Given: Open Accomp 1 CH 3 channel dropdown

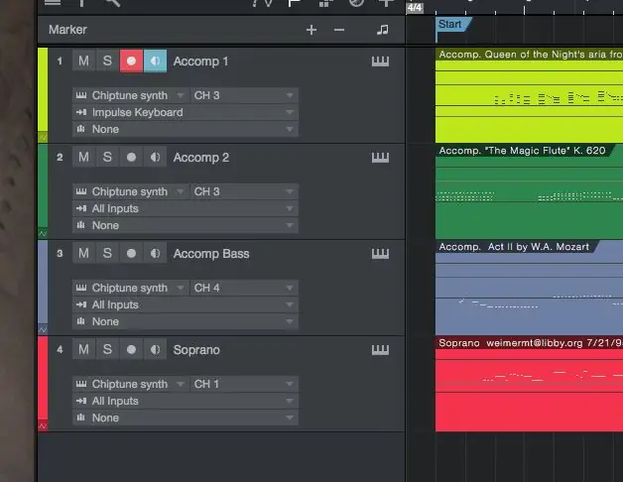Looking at the screenshot, I should [x=244, y=95].
